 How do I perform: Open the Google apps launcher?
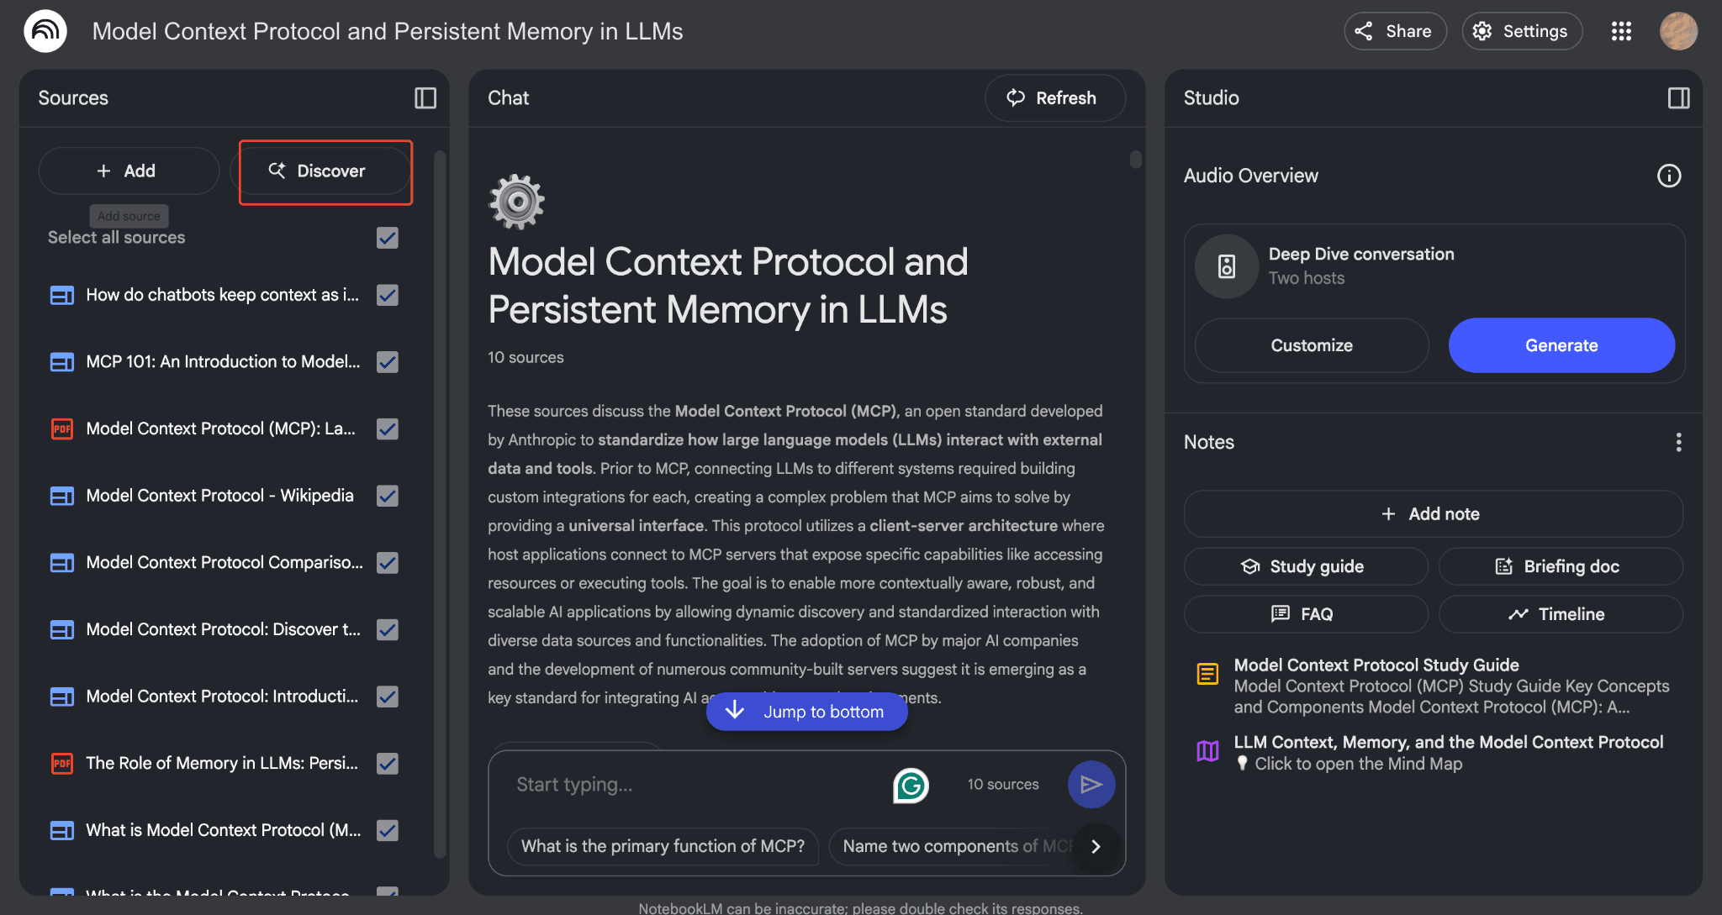coord(1621,31)
